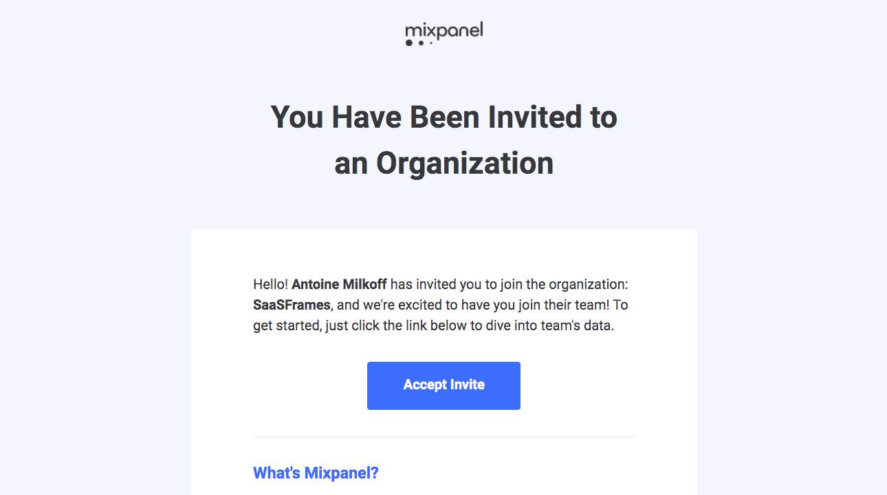This screenshot has height=495, width=887.
Task: Click the middle dot of the logo
Action: tap(421, 43)
